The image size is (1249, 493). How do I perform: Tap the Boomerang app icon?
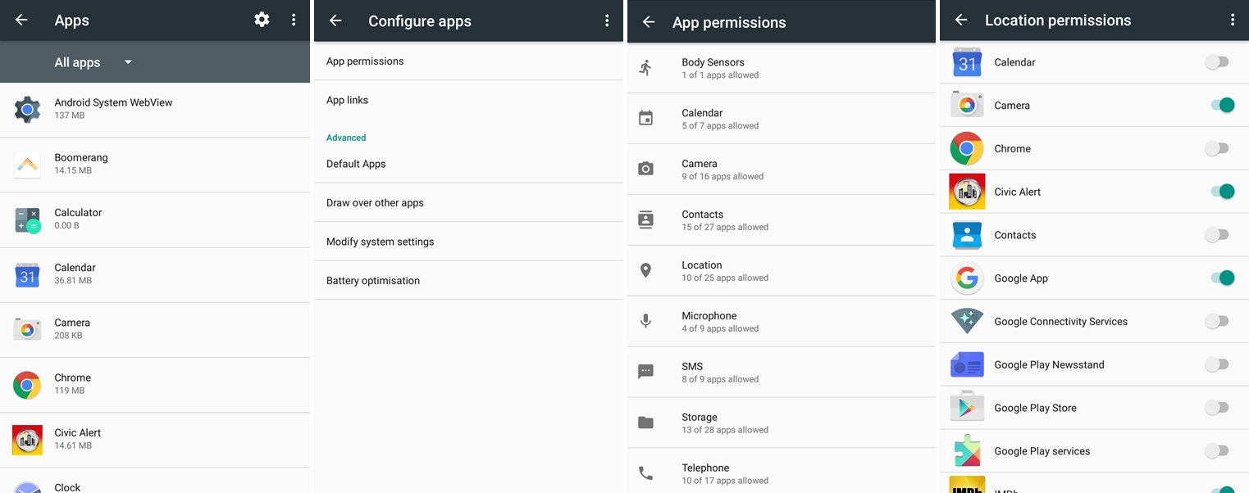27,165
